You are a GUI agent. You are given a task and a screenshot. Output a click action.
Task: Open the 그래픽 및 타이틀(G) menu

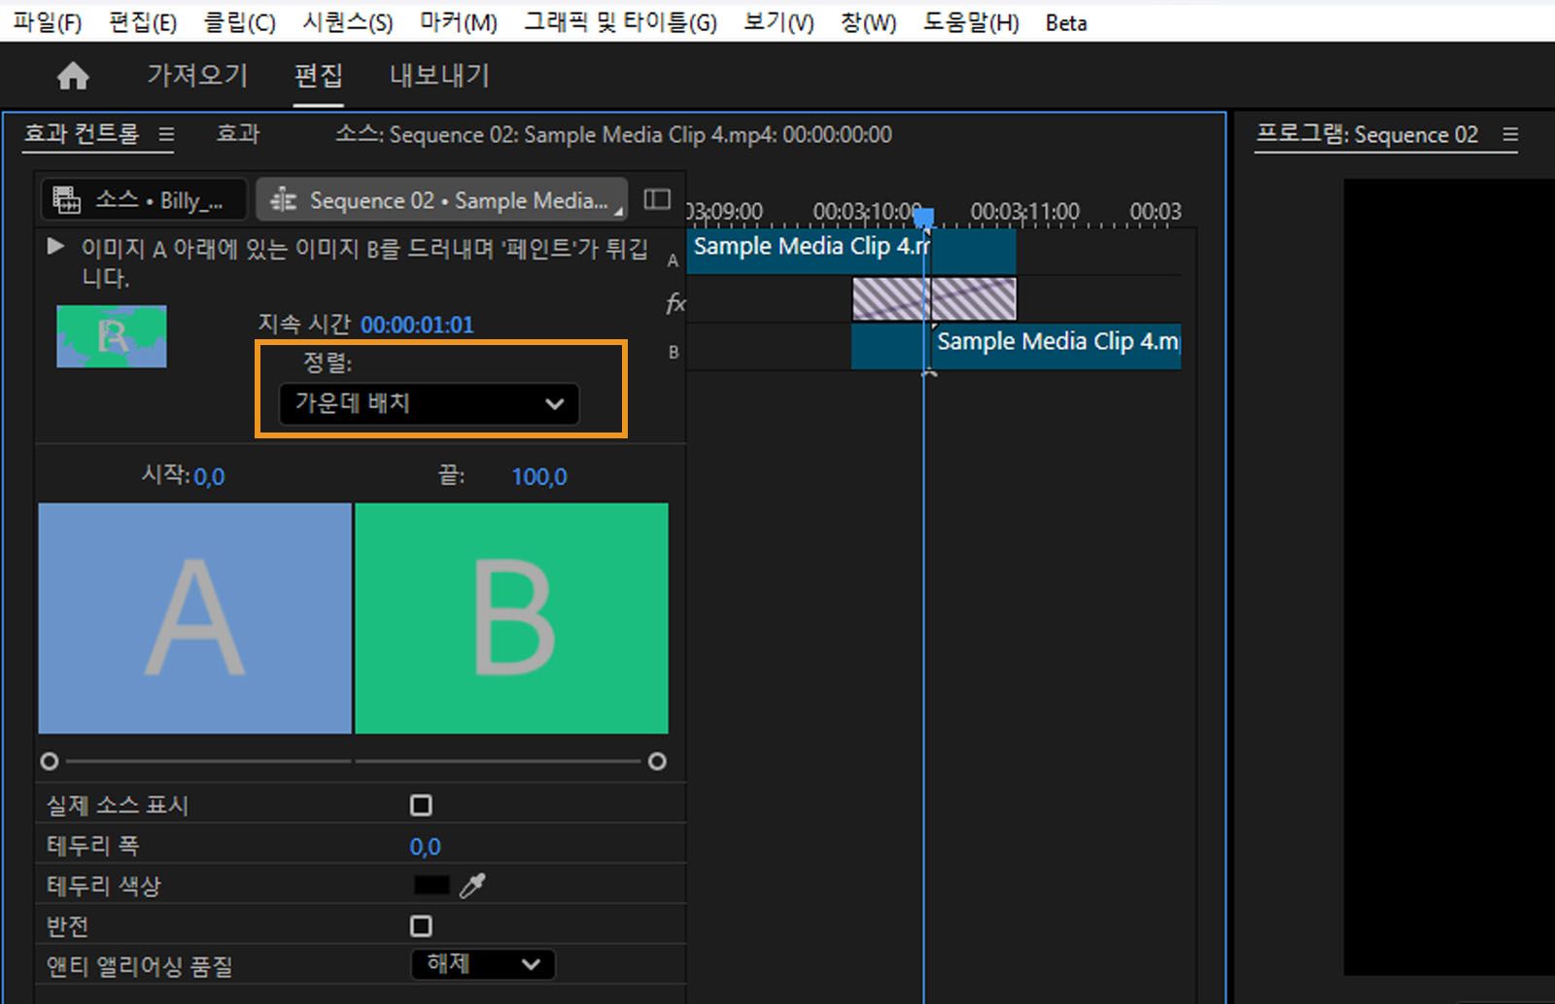pos(621,21)
